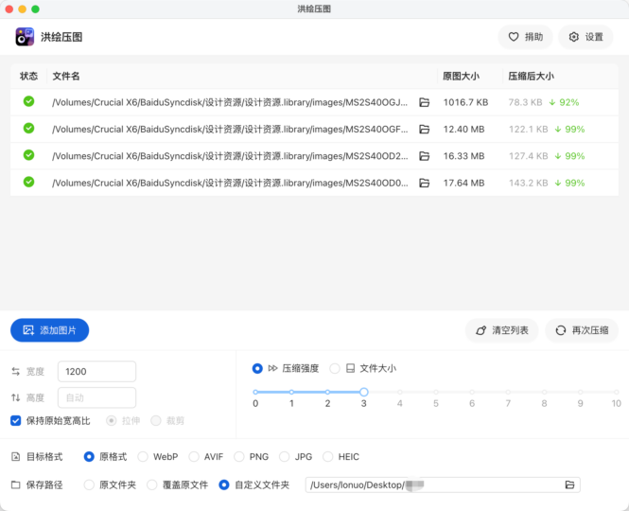The width and height of the screenshot is (629, 511).
Task: Set compression slider to mark 10
Action: [616, 392]
